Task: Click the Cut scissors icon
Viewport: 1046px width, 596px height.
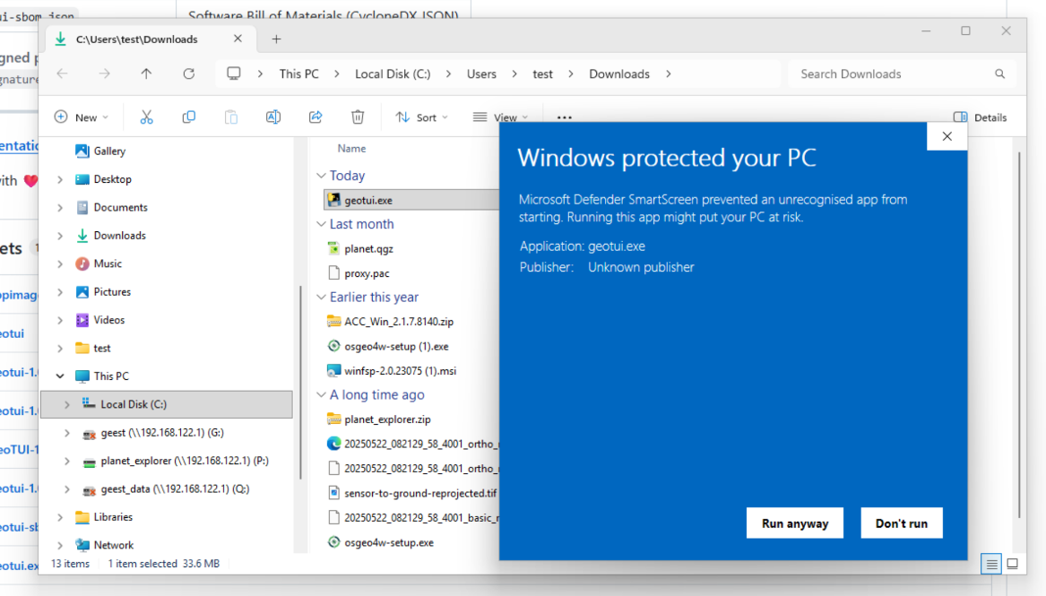Action: [147, 117]
